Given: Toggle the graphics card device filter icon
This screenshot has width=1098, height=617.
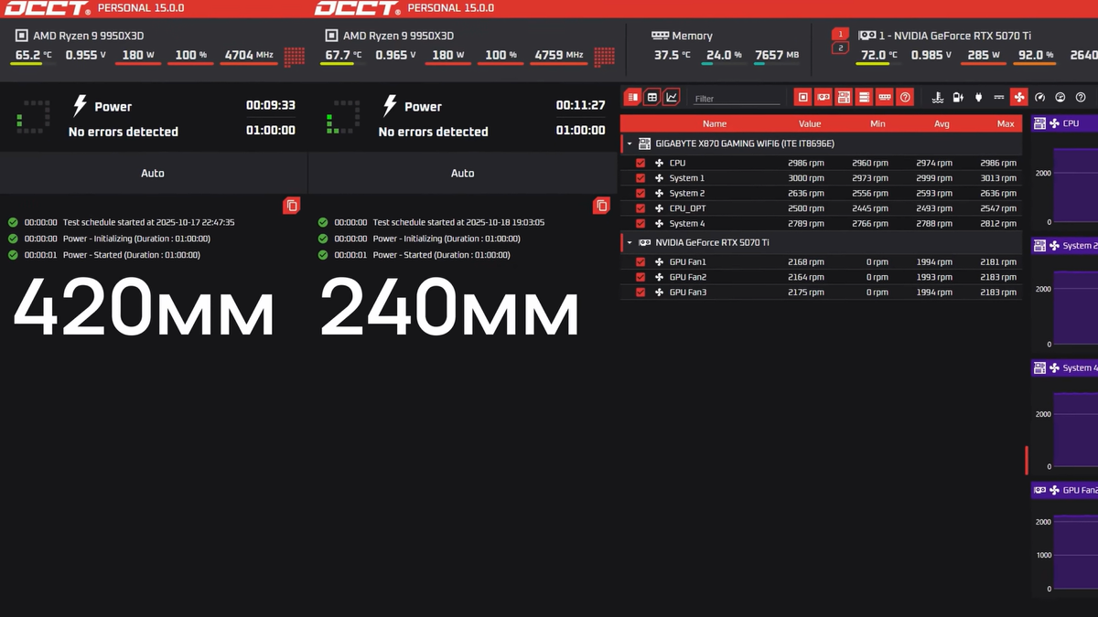Looking at the screenshot, I should [823, 97].
